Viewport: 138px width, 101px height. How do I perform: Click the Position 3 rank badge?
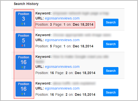click(24, 19)
